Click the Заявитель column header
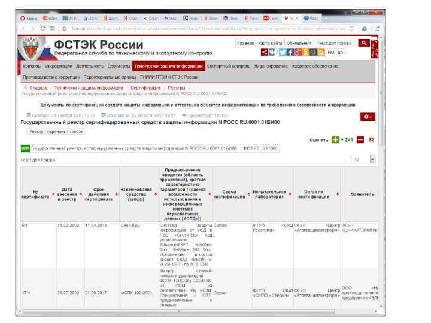 coord(362,194)
